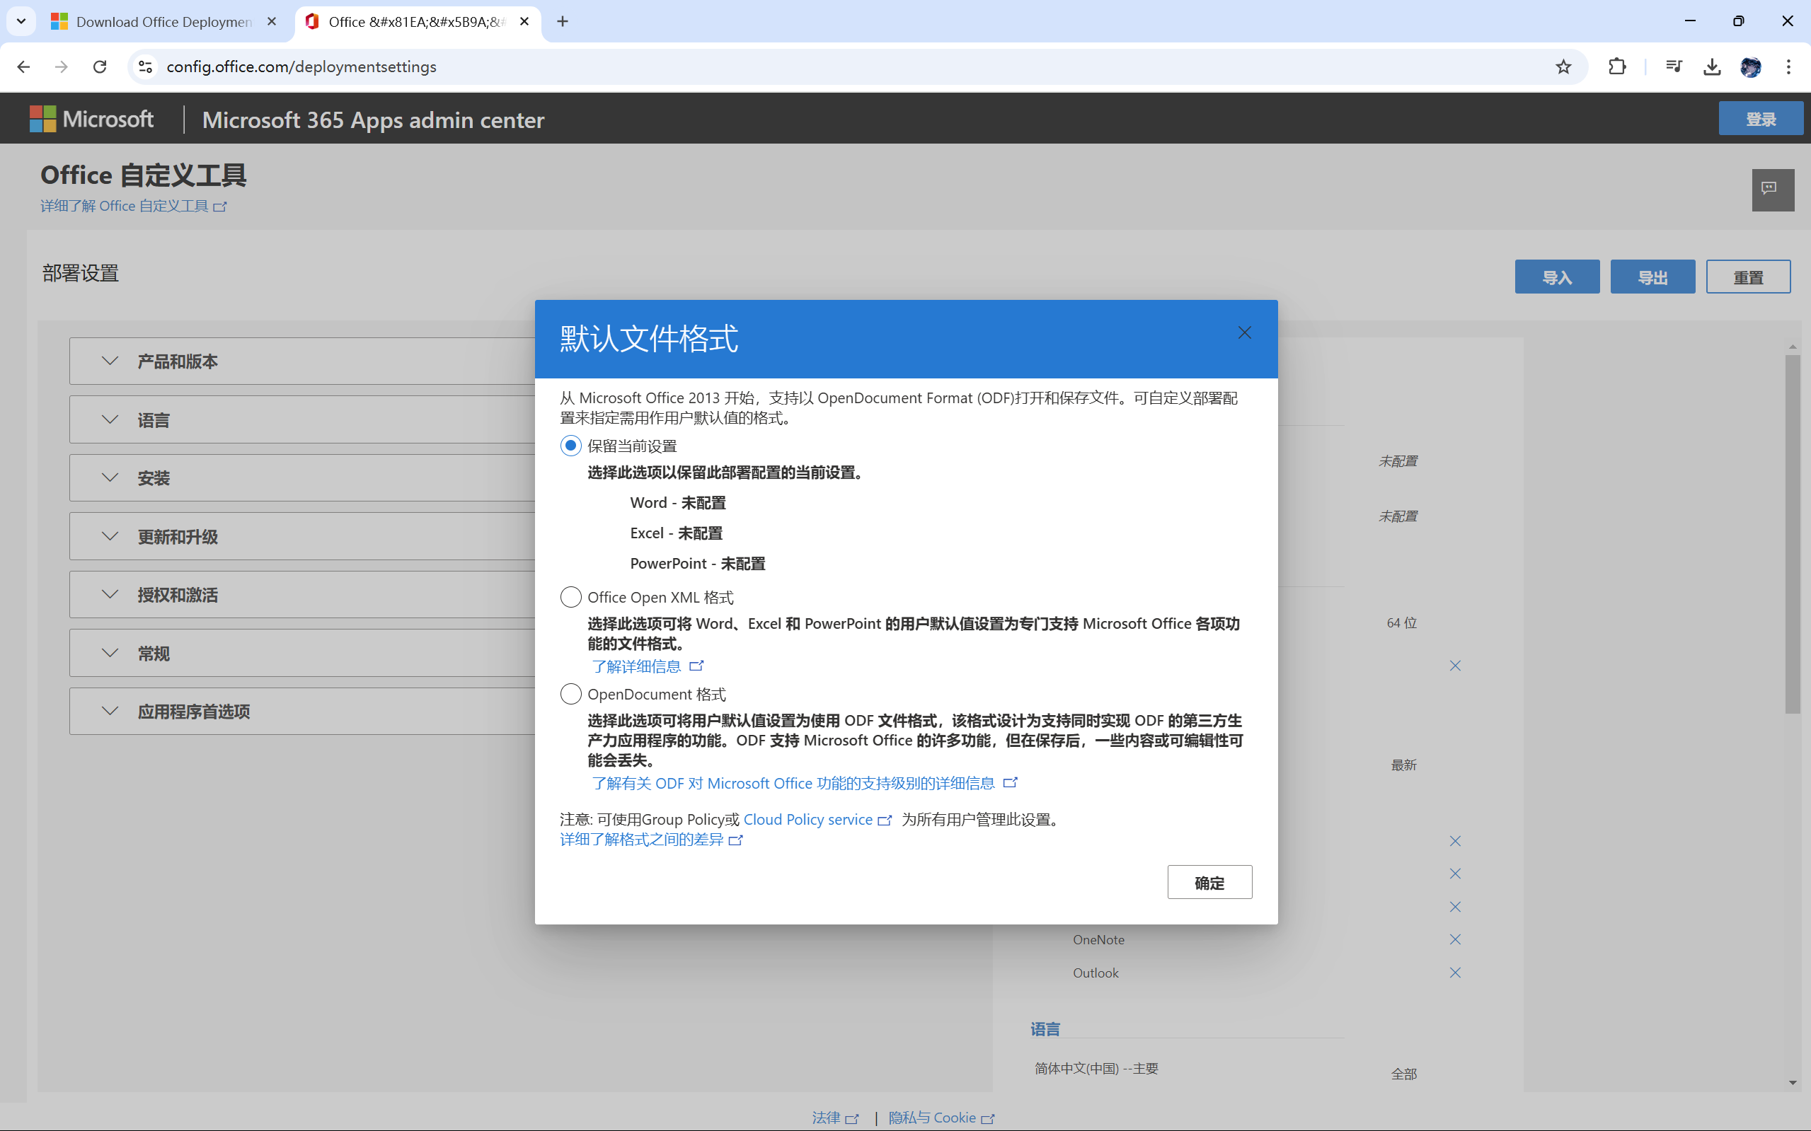Click the PowerPoint - 未配置 text
1811x1131 pixels.
point(698,563)
